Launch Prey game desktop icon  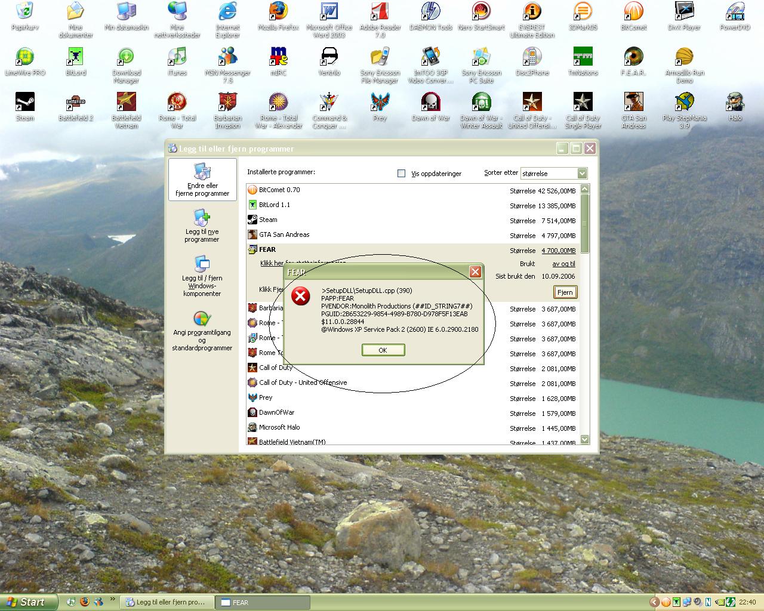click(x=380, y=107)
